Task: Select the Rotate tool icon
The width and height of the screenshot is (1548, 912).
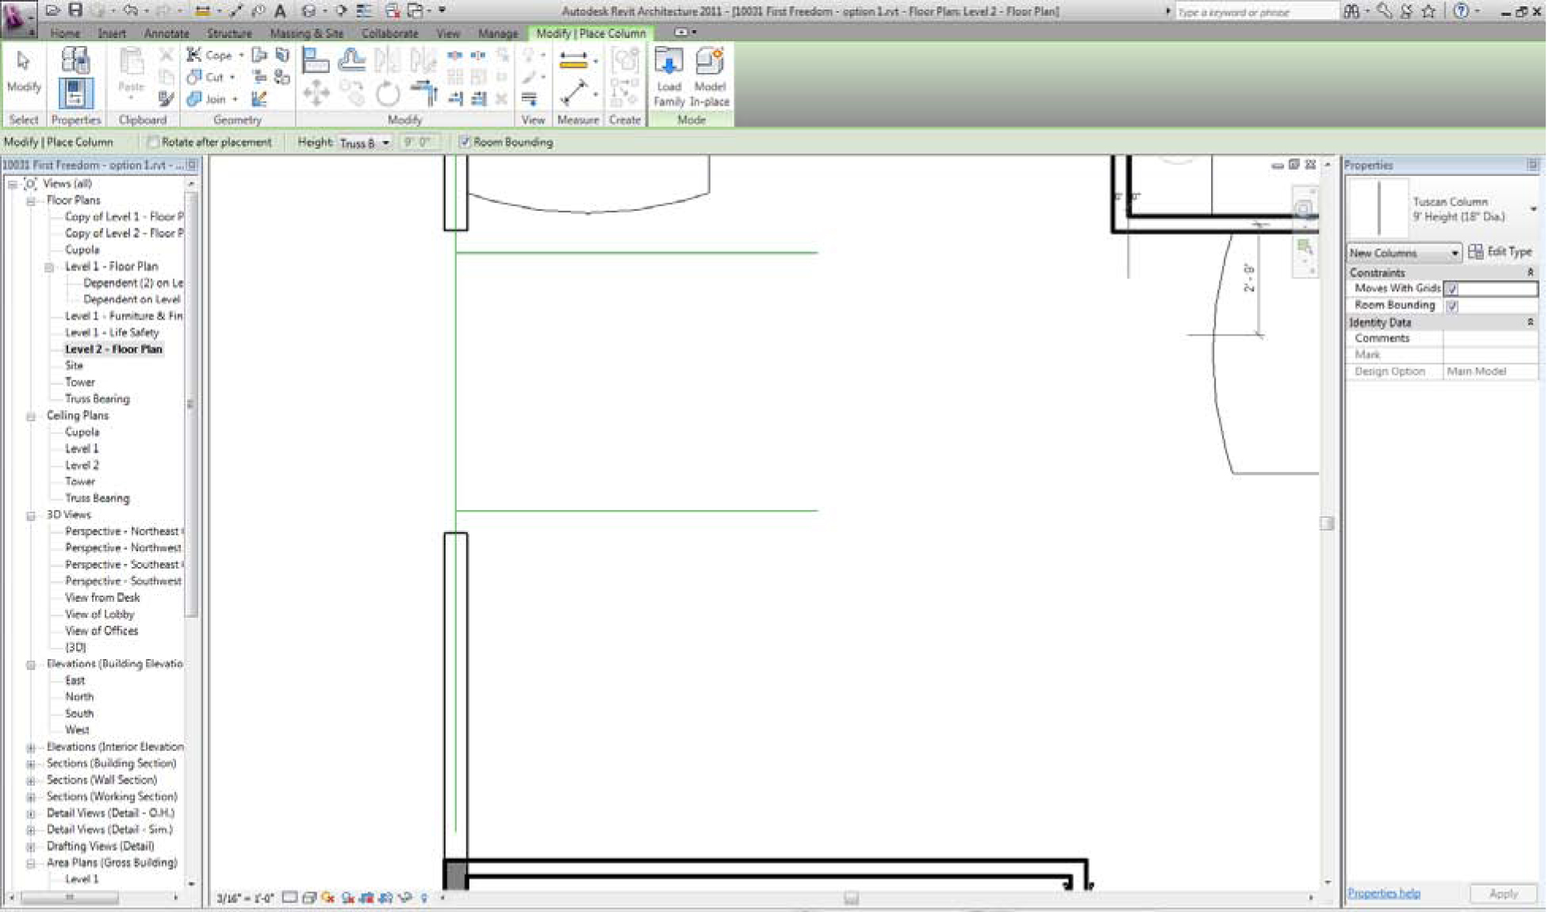Action: pyautogui.click(x=387, y=95)
